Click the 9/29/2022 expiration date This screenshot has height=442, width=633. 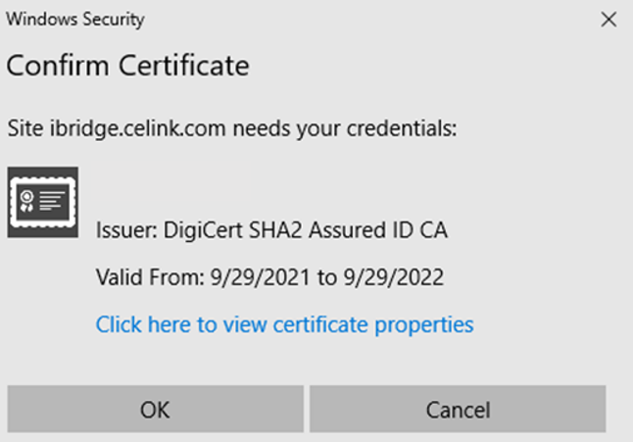pyautogui.click(x=394, y=277)
